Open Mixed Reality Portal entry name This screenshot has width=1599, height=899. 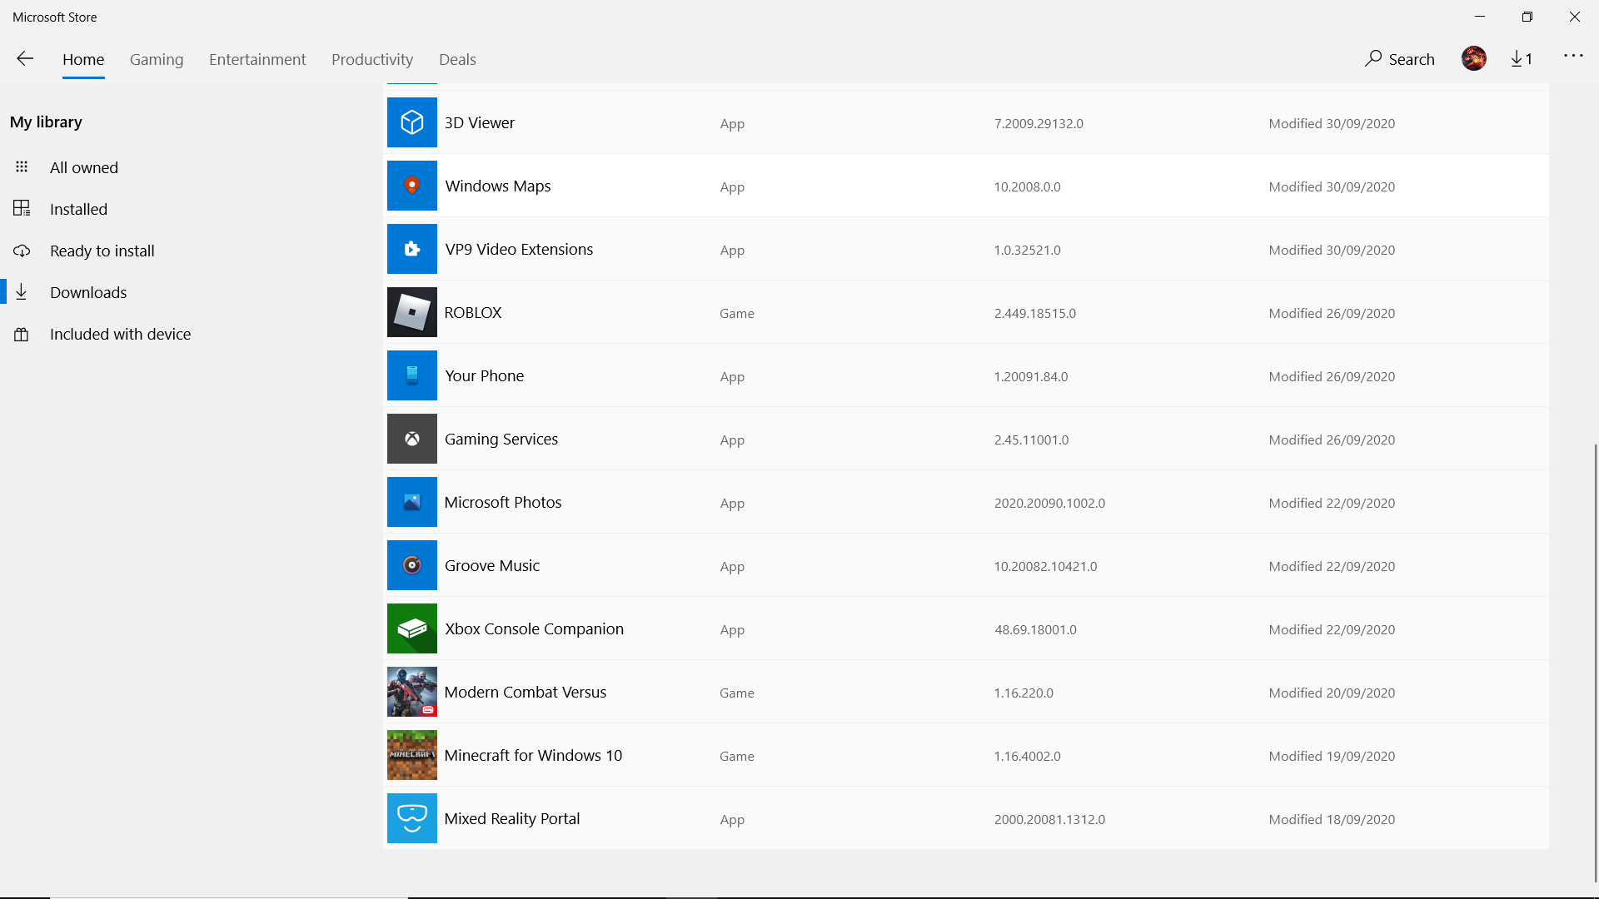(x=512, y=818)
